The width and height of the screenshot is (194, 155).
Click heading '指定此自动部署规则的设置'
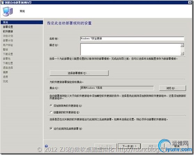coord(69,23)
